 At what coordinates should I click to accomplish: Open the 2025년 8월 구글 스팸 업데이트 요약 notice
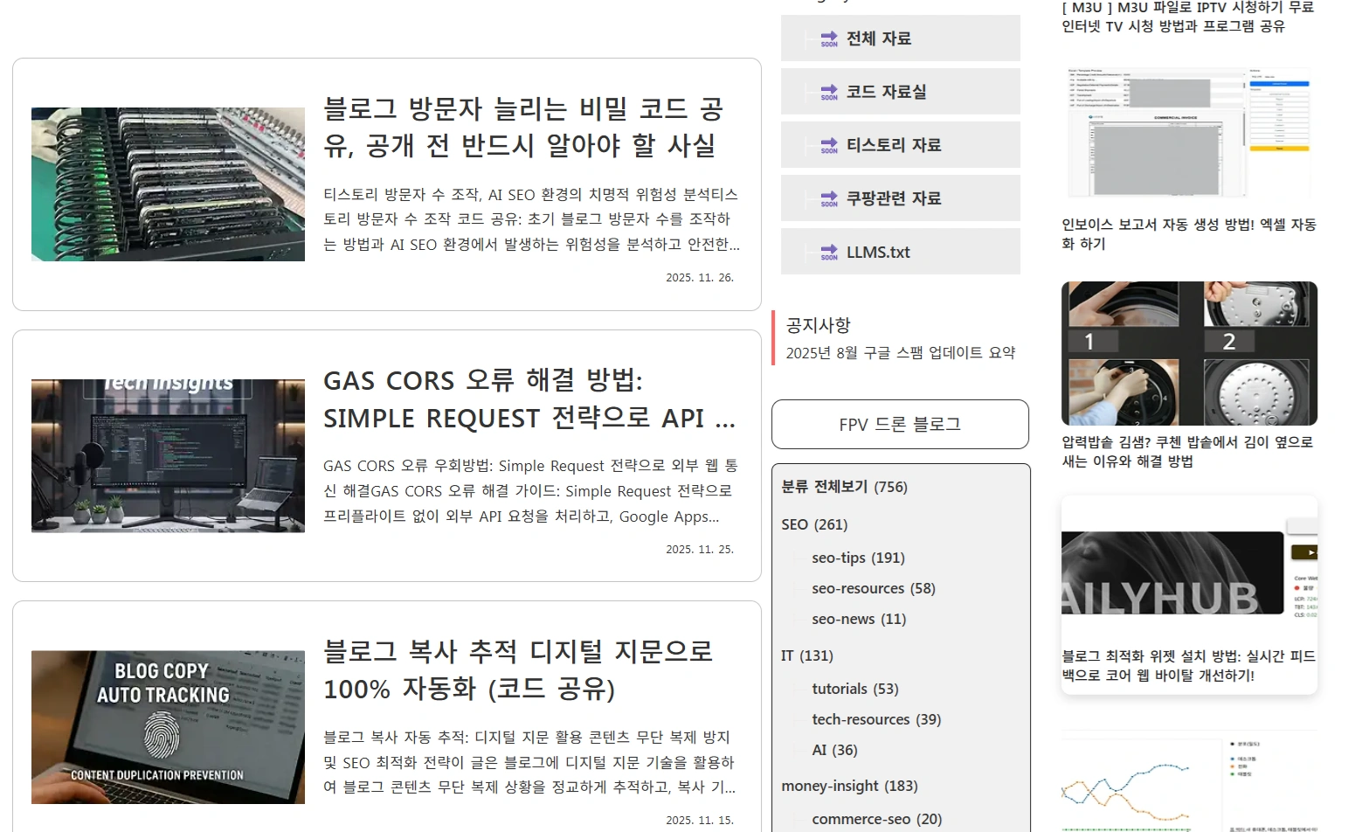(901, 352)
